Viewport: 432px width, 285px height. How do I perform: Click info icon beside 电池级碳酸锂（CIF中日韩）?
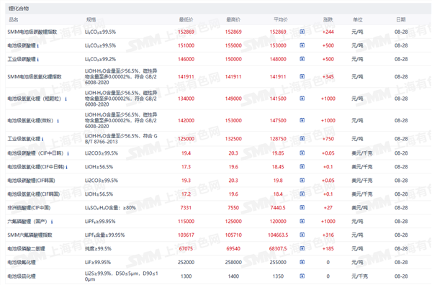pyautogui.click(x=68, y=153)
